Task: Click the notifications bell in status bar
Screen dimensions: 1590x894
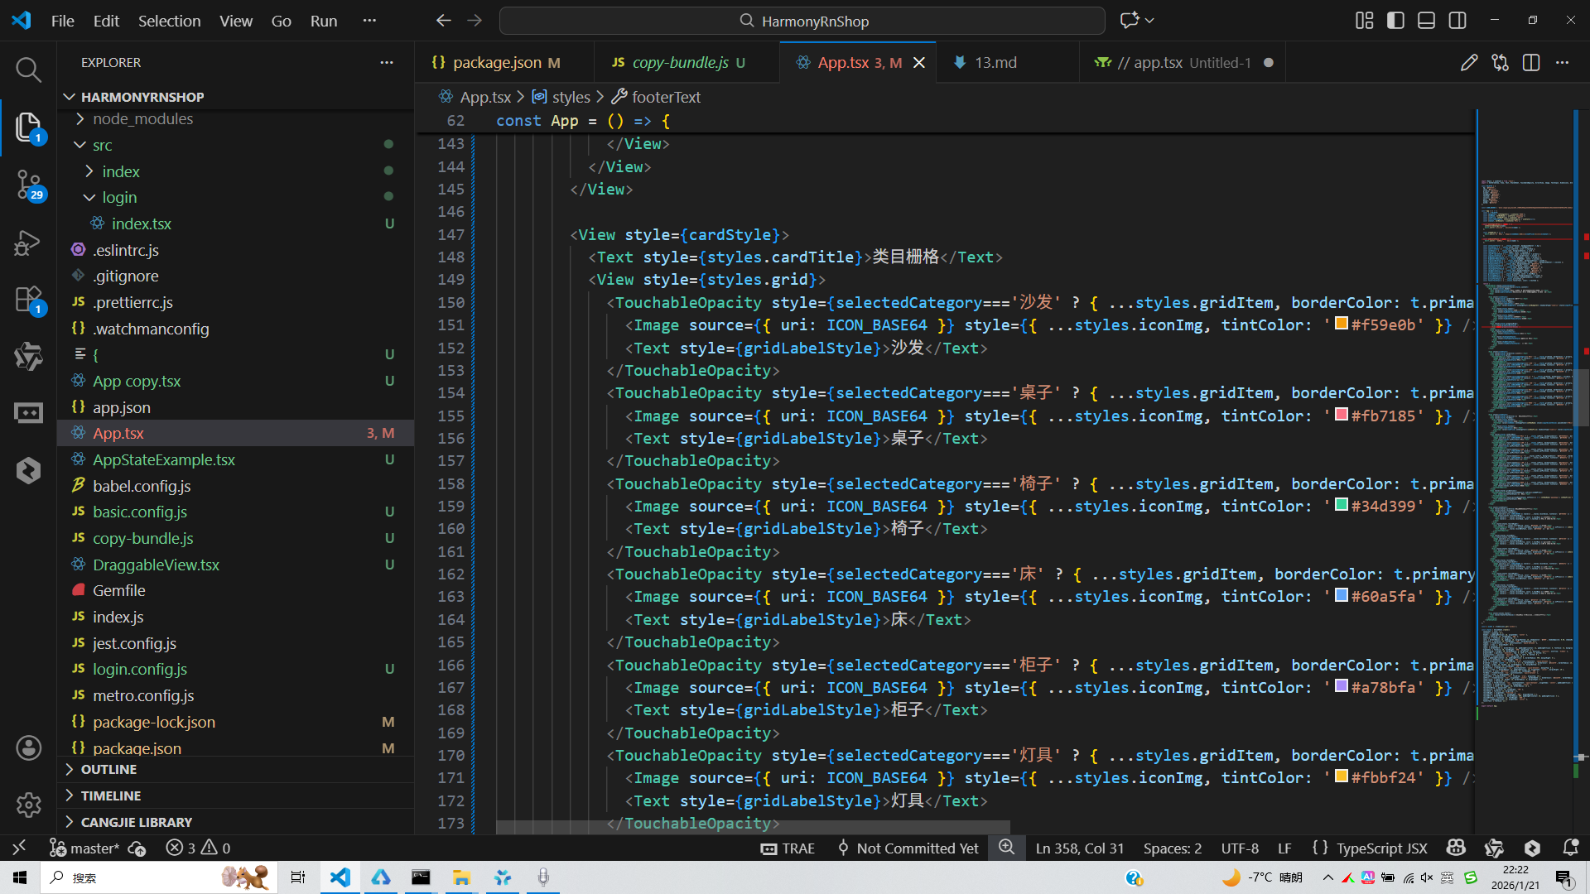Action: click(x=1570, y=848)
